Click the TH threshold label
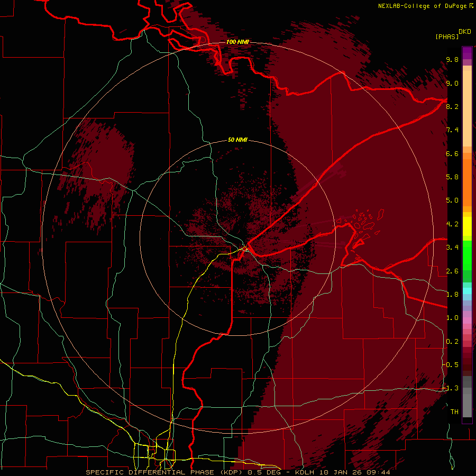 click(x=454, y=412)
